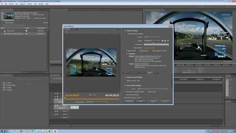Click the E: drive icon in Media Browser
Image resolution: width=236 pixels, height=133 pixels.
(4, 88)
